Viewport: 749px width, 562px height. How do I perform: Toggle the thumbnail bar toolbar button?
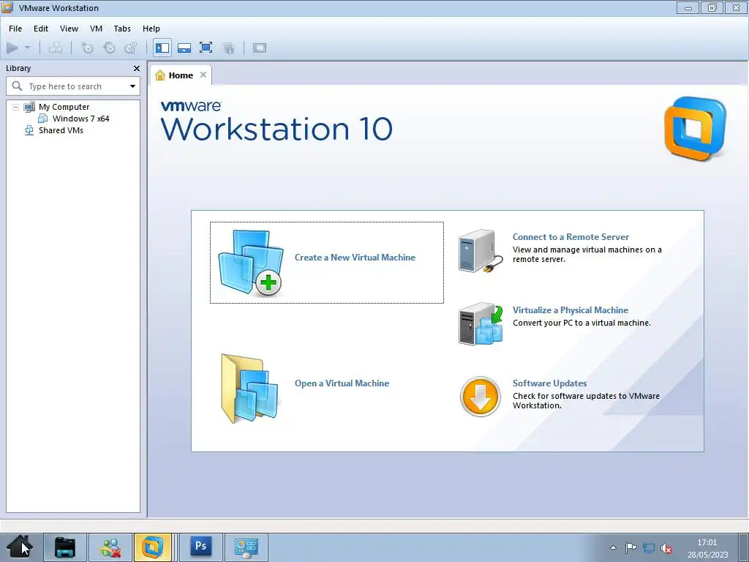click(184, 48)
